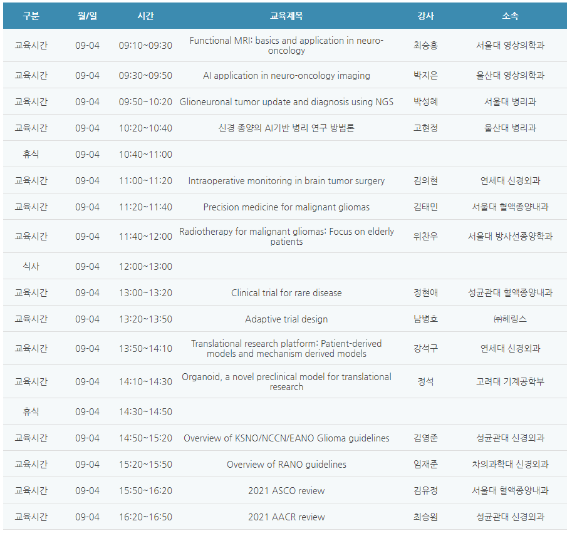572x536 pixels.
Task: Click lecturer name 위찬우
Action: click(425, 236)
